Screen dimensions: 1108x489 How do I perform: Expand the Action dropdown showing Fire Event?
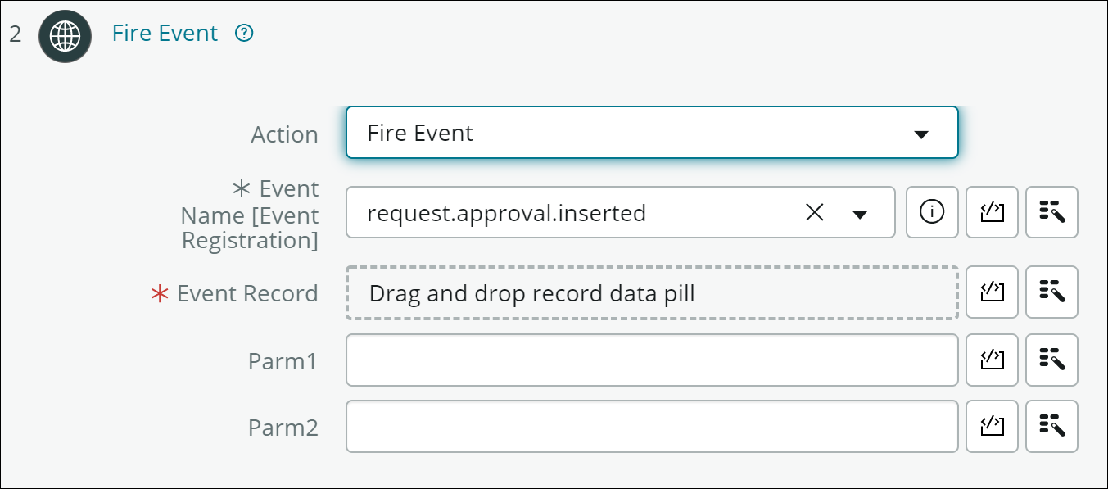[652, 132]
